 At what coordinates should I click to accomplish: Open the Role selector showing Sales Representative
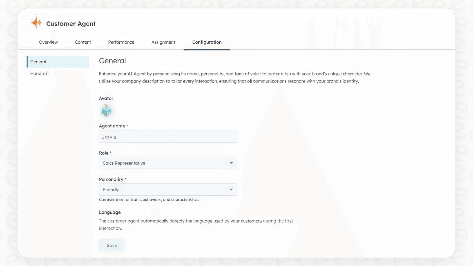click(168, 163)
